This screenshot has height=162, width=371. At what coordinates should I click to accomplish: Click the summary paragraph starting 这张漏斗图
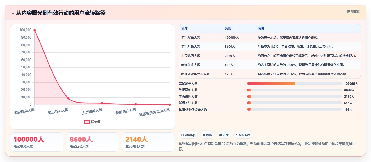pyautogui.click(x=267, y=147)
